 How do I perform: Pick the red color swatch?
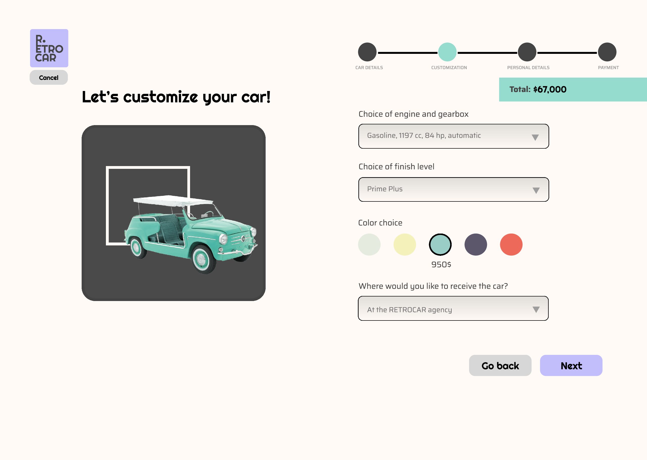click(511, 244)
